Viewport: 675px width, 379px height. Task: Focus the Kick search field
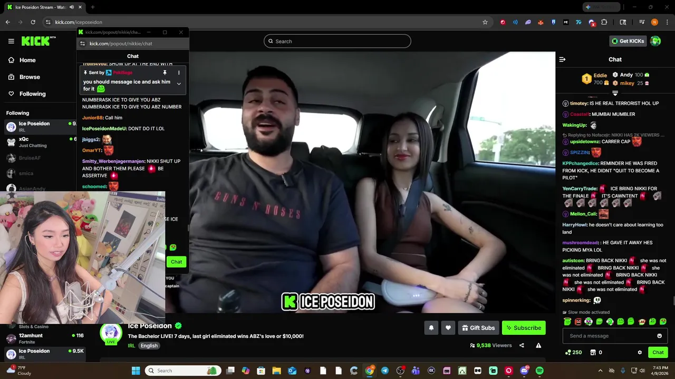337,41
